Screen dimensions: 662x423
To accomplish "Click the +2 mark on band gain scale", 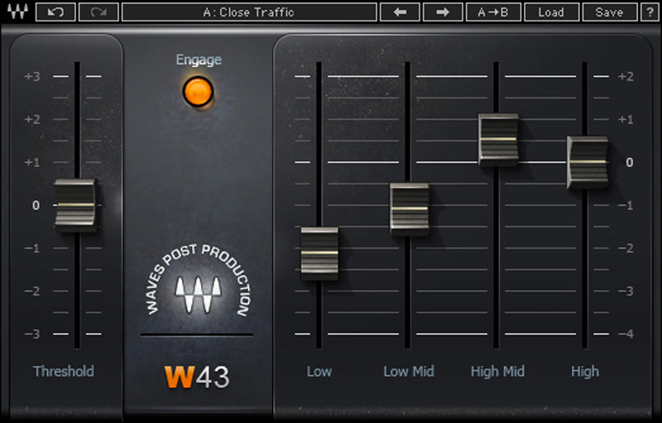I will tap(626, 76).
